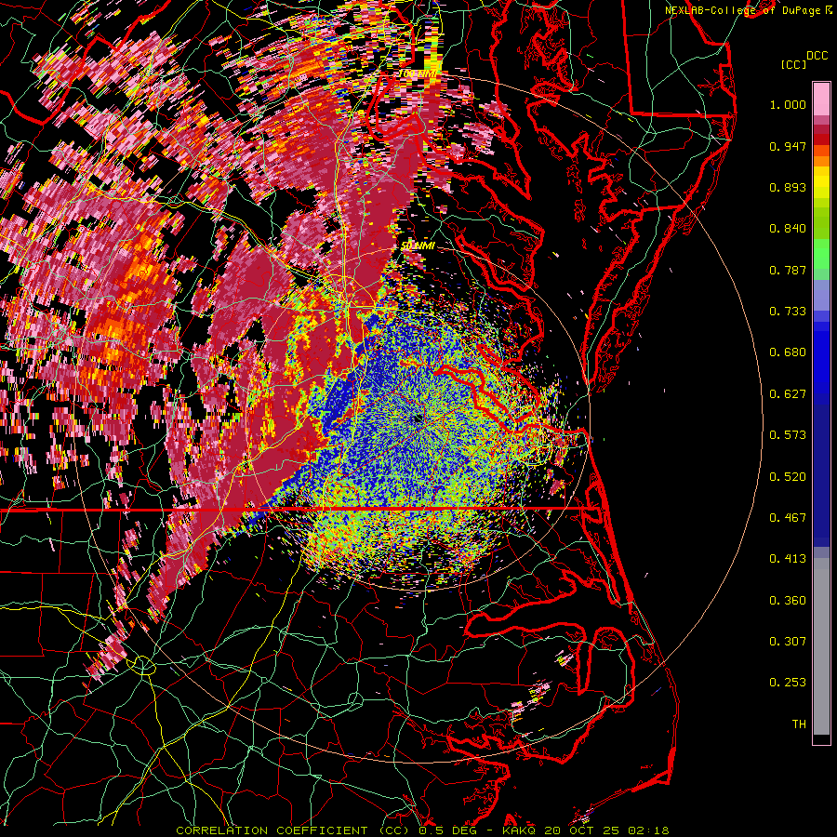
Task: Click the 0.573 scale value
Action: coord(788,435)
